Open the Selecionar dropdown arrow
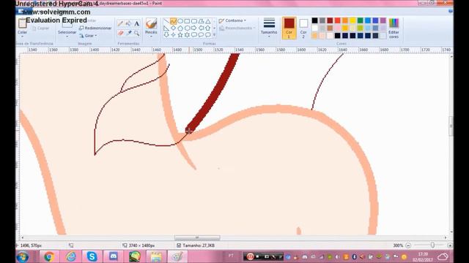Image resolution: width=469 pixels, height=263 pixels. (67, 37)
